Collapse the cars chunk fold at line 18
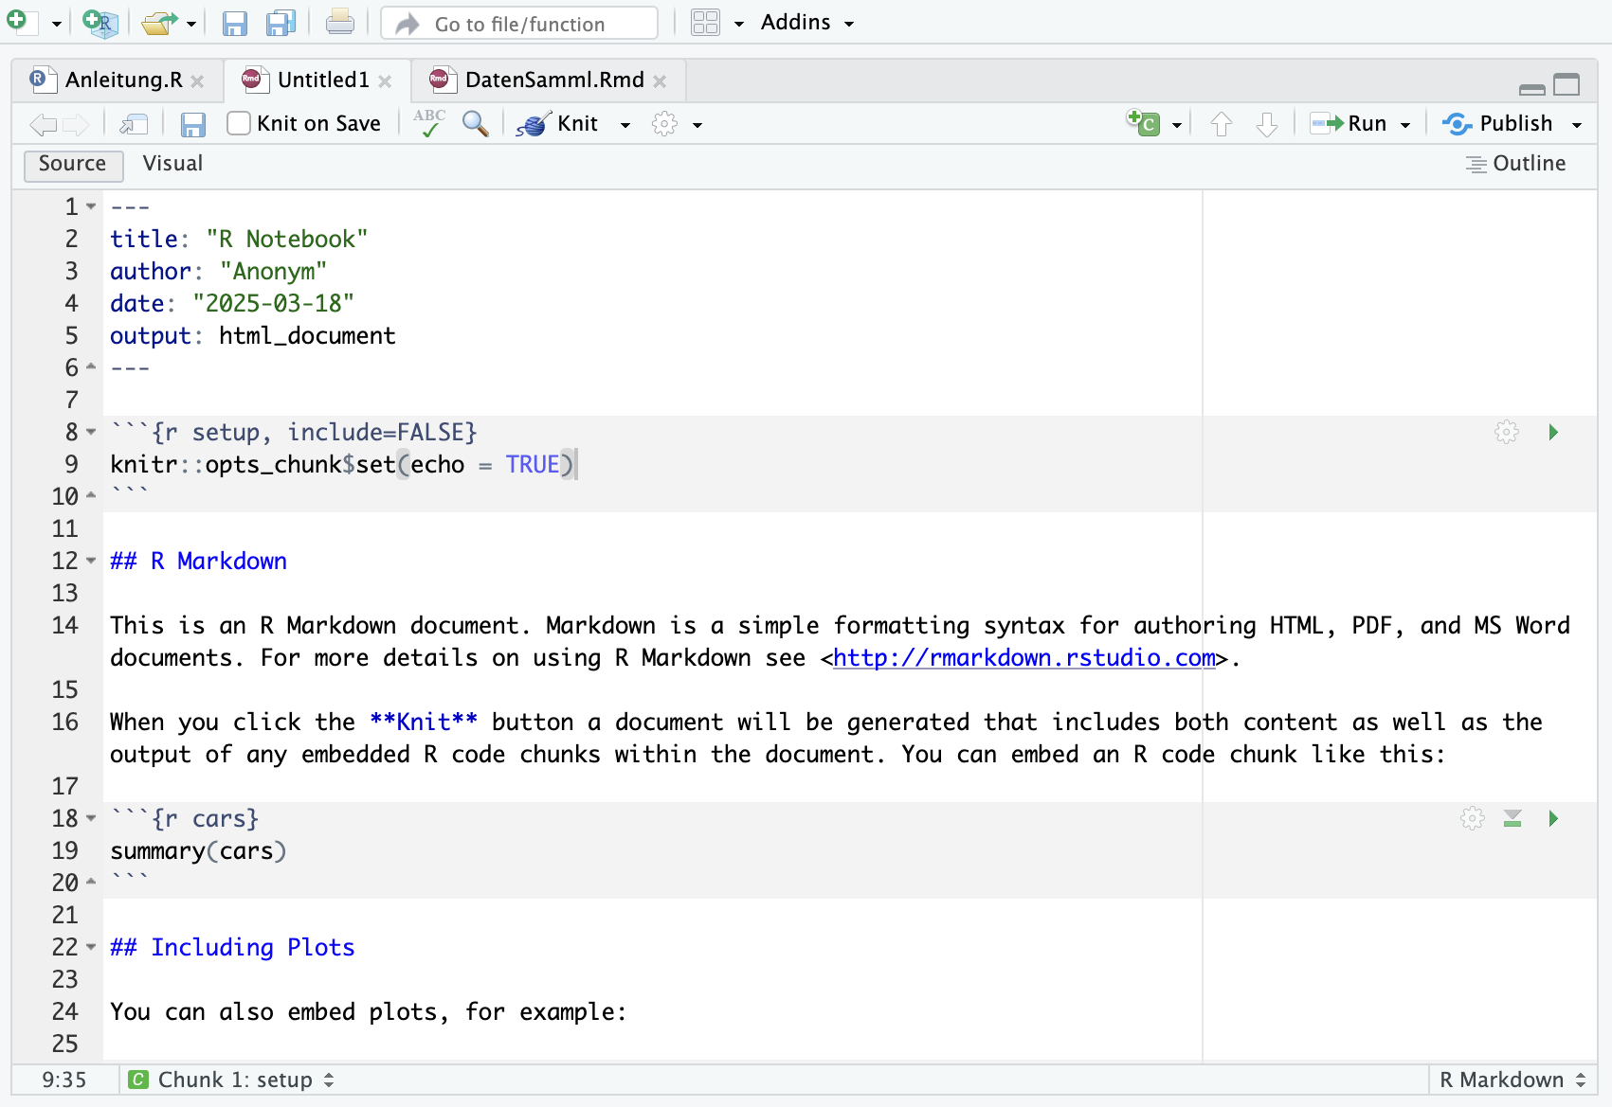This screenshot has height=1107, width=1612. 91,818
